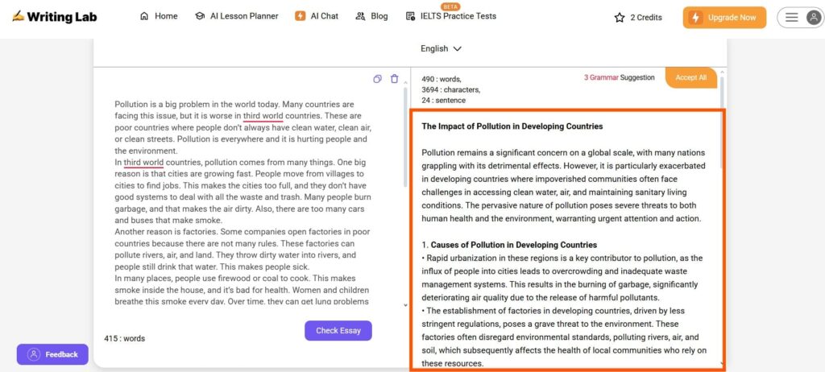Open AI Lesson Planner
This screenshot has height=372, width=825.
tap(236, 16)
